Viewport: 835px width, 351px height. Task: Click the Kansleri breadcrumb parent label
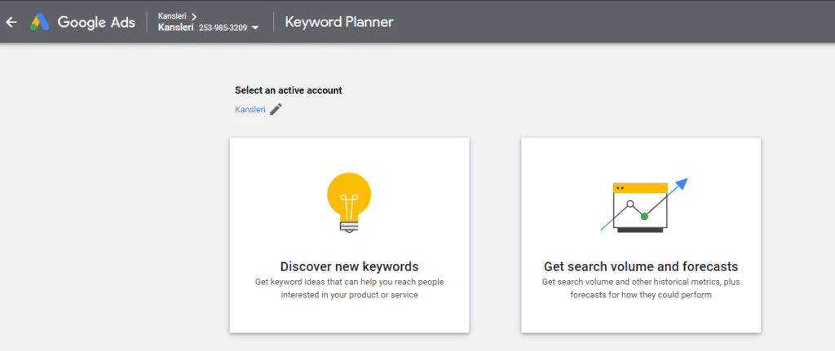tap(173, 16)
